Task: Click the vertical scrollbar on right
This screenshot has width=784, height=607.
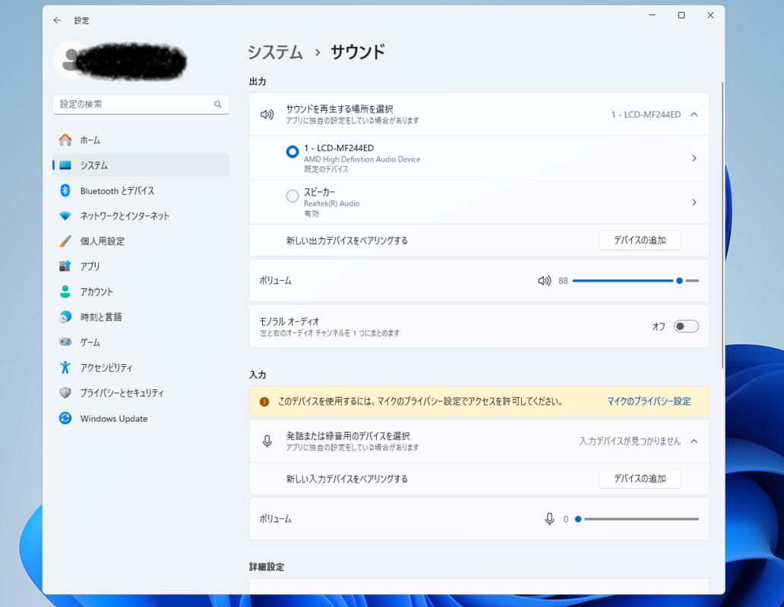Action: coord(722,225)
